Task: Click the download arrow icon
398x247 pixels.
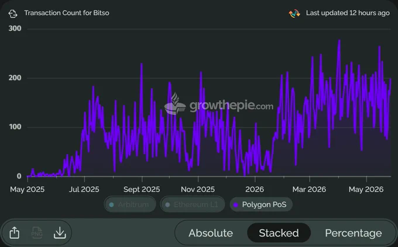Action: 60,232
